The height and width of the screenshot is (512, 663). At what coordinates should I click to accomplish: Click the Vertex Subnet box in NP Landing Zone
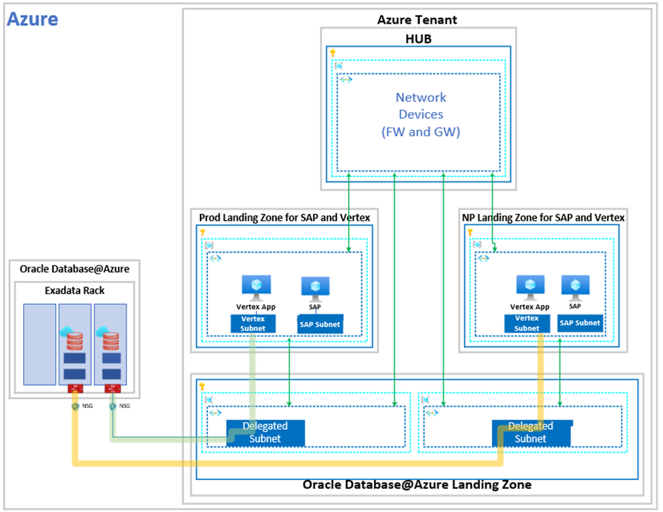point(527,323)
